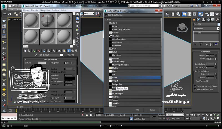Image resolution: width=222 pixels, height=129 pixels.
Task: Select the Noise map in list
Action: (x=135, y=78)
